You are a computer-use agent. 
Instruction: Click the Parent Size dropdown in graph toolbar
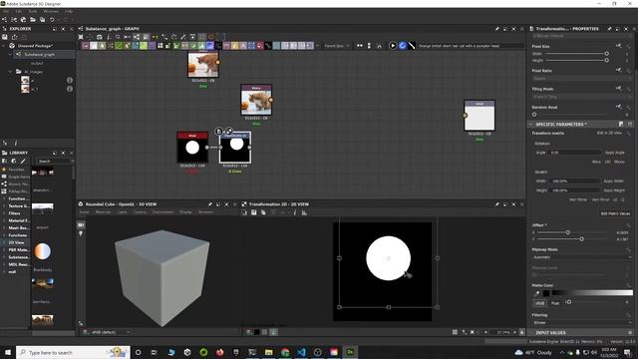pos(337,46)
